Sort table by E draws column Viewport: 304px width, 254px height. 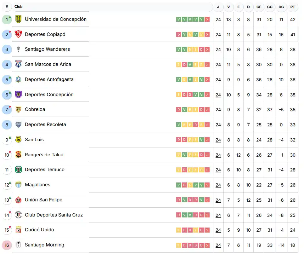239,7
